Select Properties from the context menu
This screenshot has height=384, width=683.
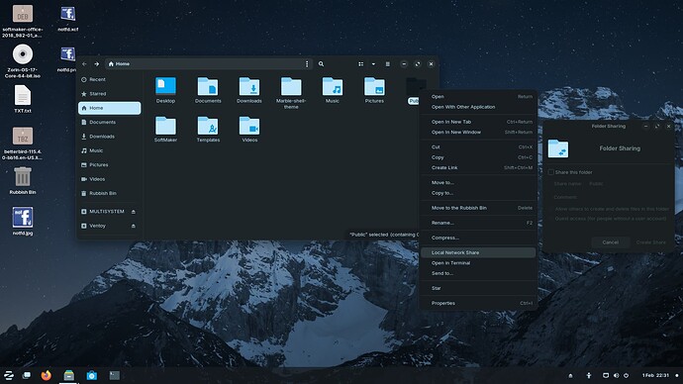point(478,303)
